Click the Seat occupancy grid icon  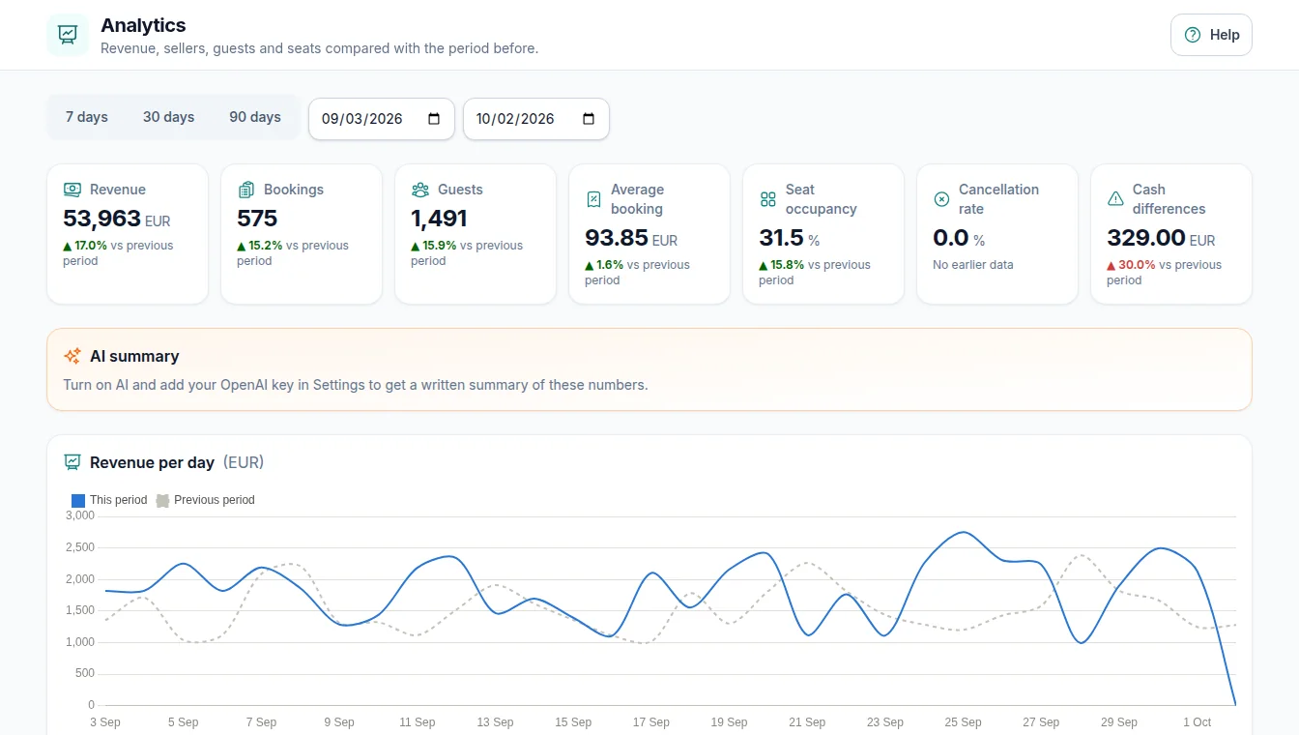click(767, 199)
